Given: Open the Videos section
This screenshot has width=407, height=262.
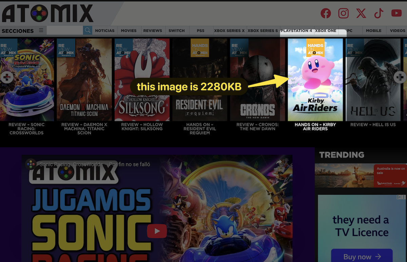Looking at the screenshot, I should (398, 31).
